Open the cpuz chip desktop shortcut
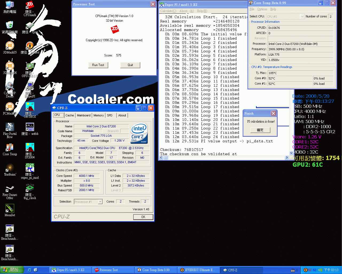The height and width of the screenshot is (274, 342). click(30, 27)
